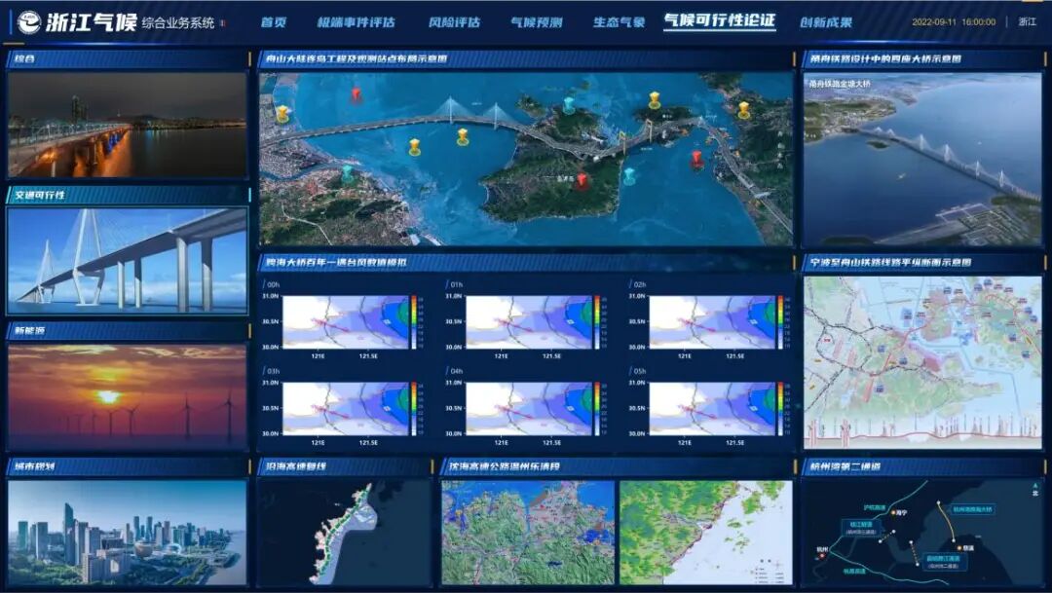Select the 杭州湾跨海大桥 label box

click(x=971, y=509)
